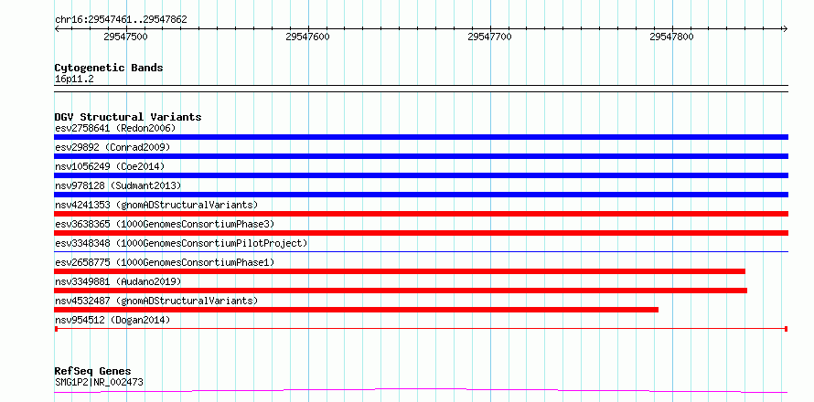Click nsv978128 (Sudmant2013) label

click(118, 185)
